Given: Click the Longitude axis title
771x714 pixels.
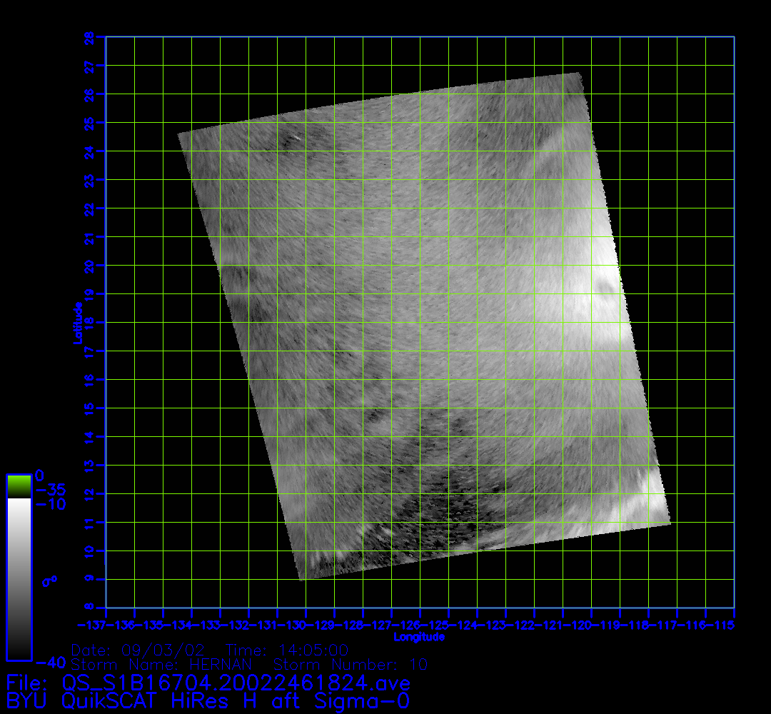Looking at the screenshot, I should pyautogui.click(x=419, y=637).
